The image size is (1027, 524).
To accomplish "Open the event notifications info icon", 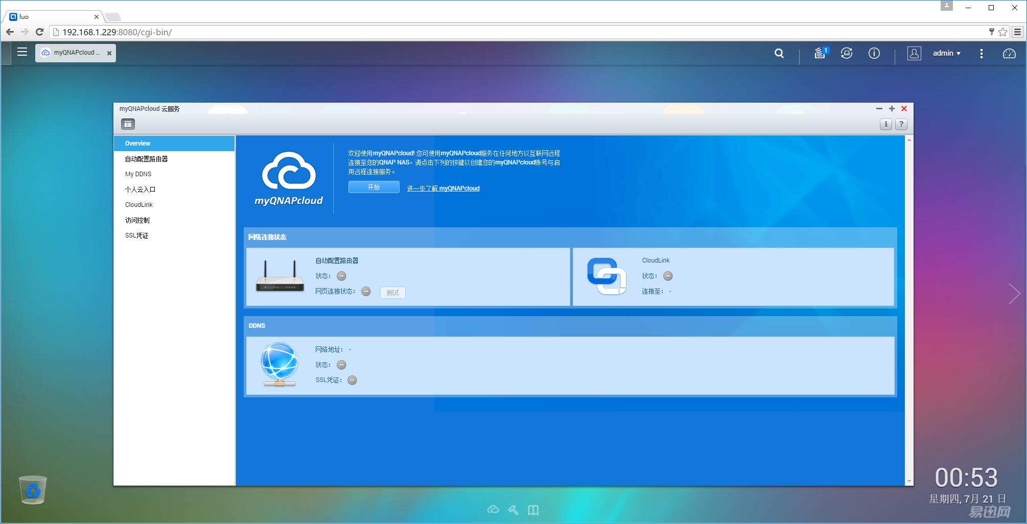I will coord(874,53).
